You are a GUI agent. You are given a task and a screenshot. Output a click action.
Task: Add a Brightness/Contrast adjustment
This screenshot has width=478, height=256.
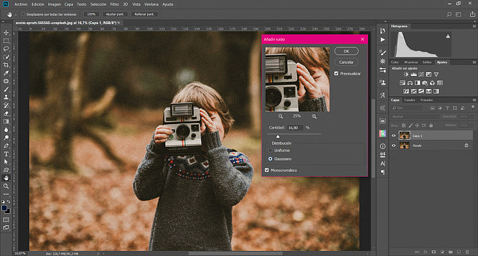click(x=406, y=74)
